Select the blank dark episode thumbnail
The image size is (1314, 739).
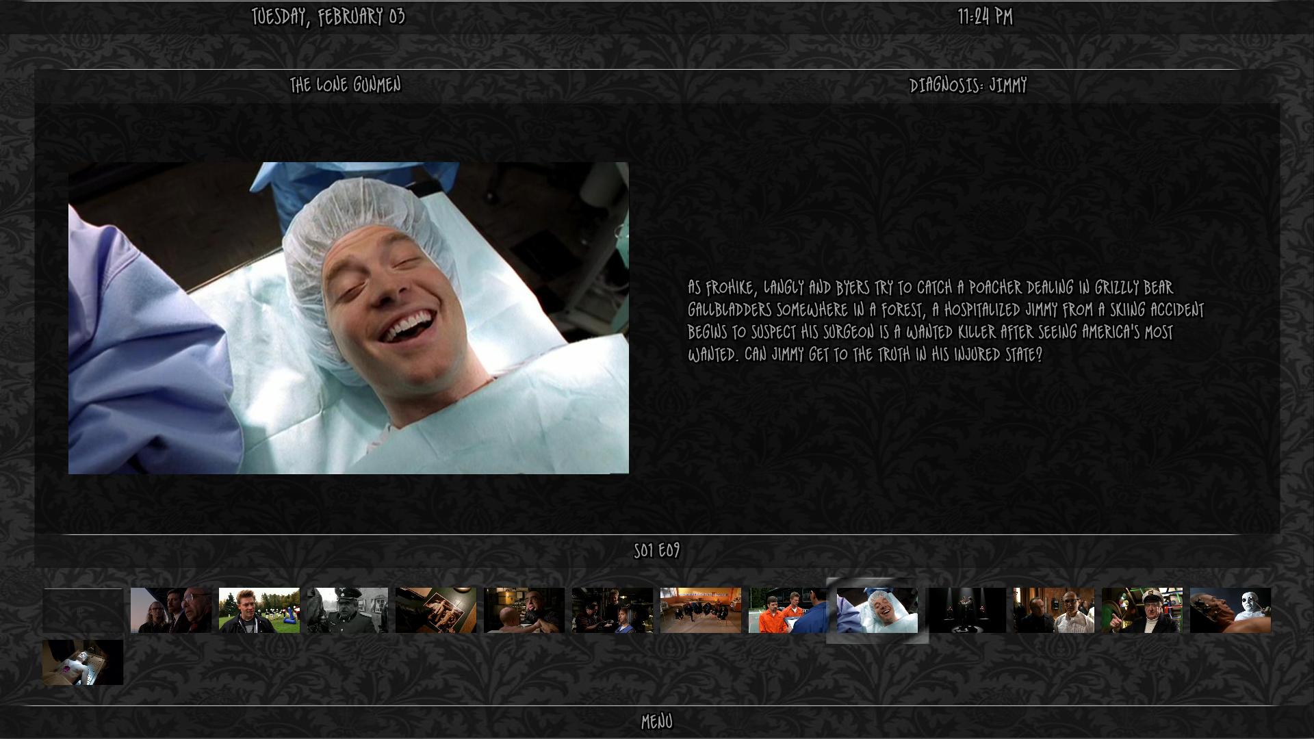click(83, 610)
